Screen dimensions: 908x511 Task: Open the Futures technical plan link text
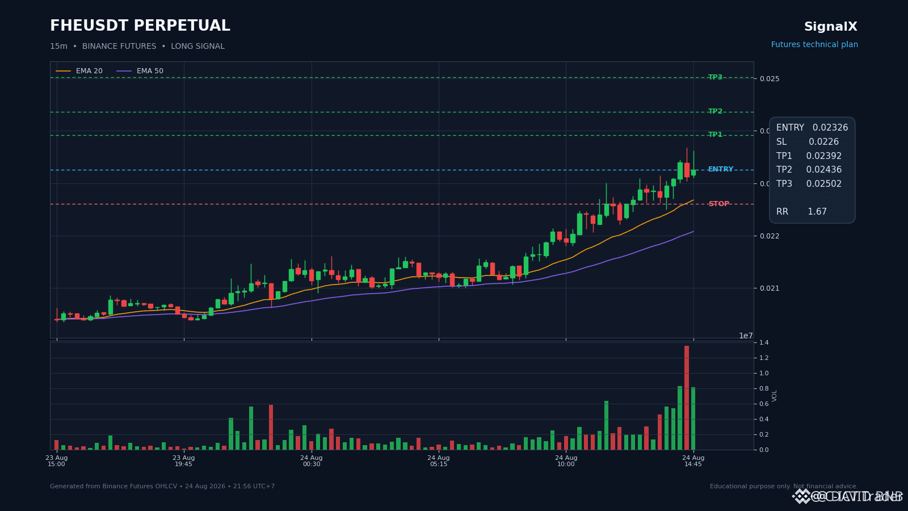pyautogui.click(x=814, y=45)
